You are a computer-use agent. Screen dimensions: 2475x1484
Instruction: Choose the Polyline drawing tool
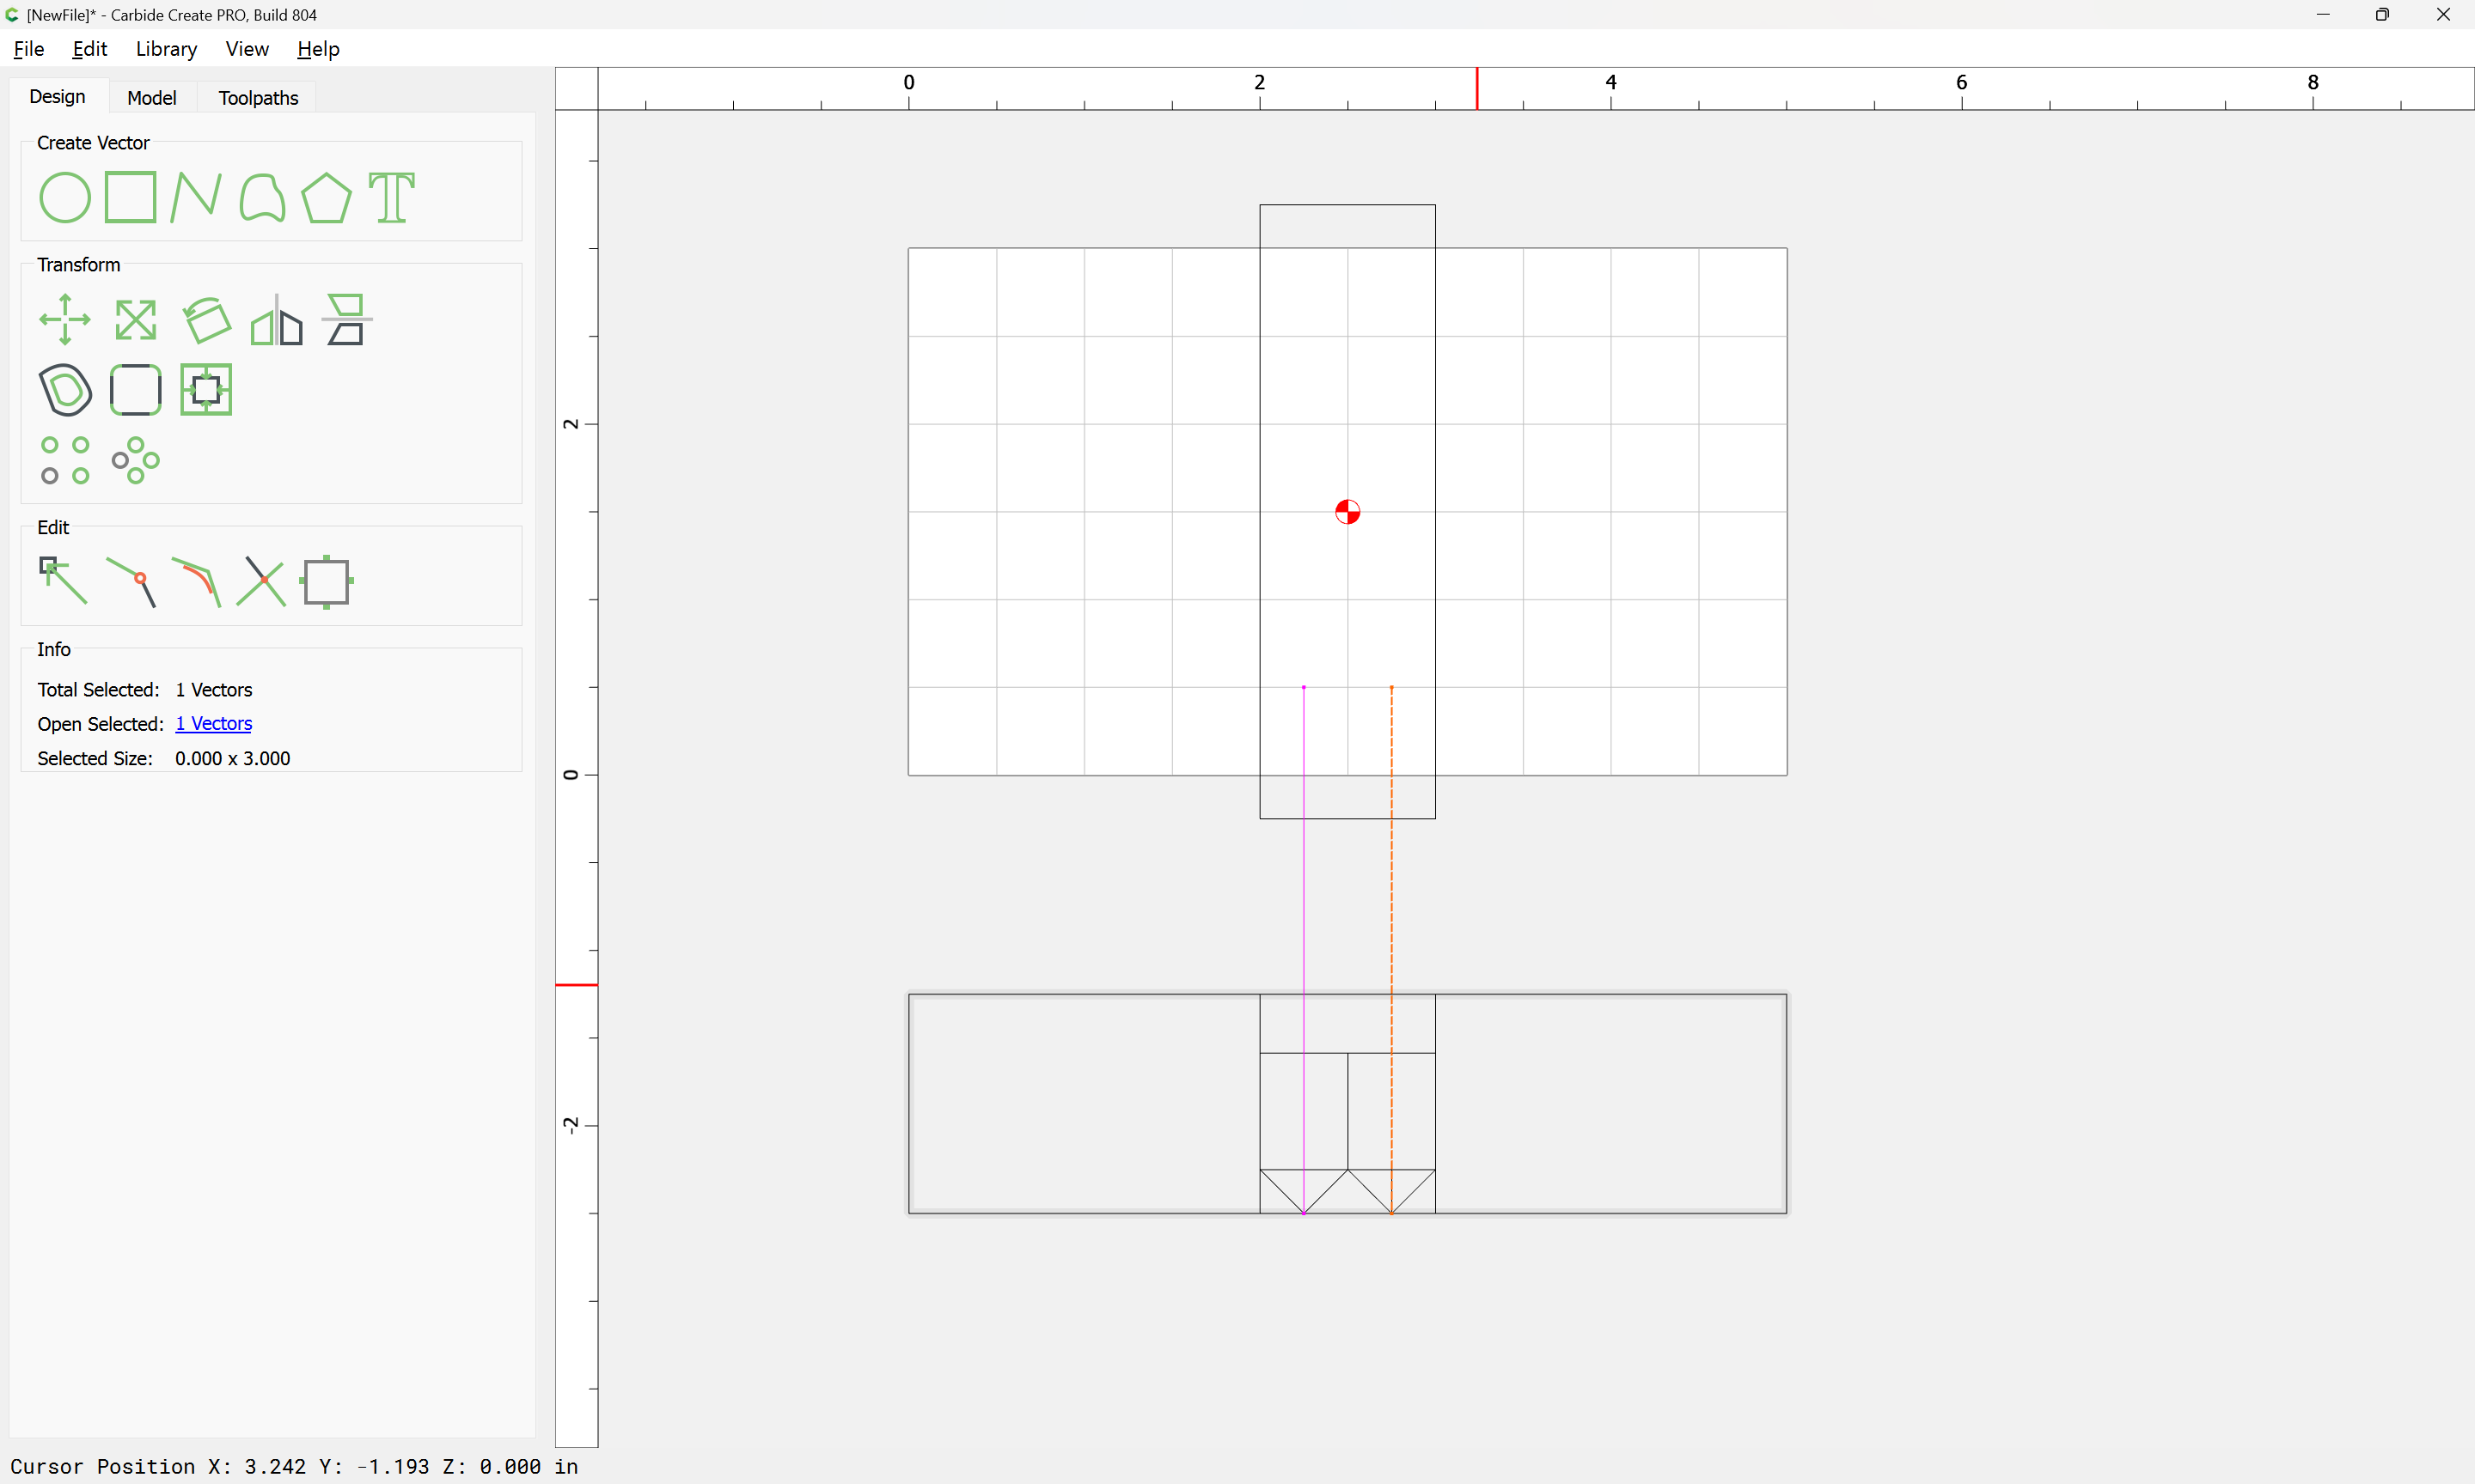coord(195,197)
